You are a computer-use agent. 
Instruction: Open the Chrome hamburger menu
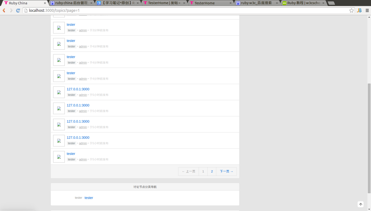pos(367,10)
